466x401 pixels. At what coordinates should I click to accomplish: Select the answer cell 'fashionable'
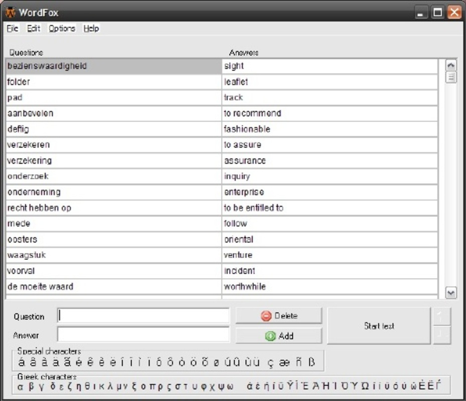pos(330,129)
